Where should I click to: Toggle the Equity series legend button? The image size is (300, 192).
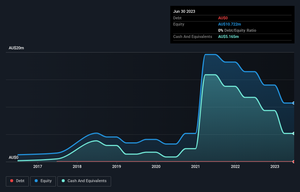pyautogui.click(x=43, y=181)
